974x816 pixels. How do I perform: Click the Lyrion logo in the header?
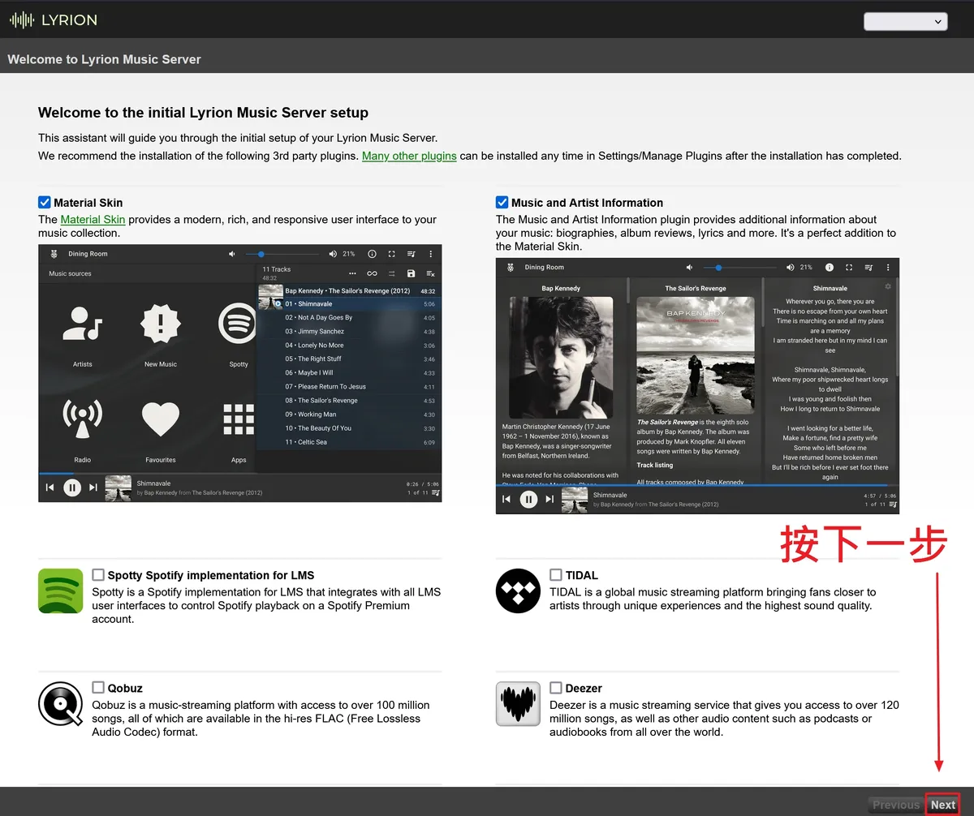point(54,20)
